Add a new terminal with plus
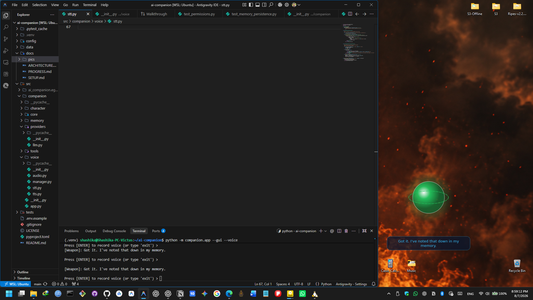Screen dimensions: 533x300 (x=321, y=231)
